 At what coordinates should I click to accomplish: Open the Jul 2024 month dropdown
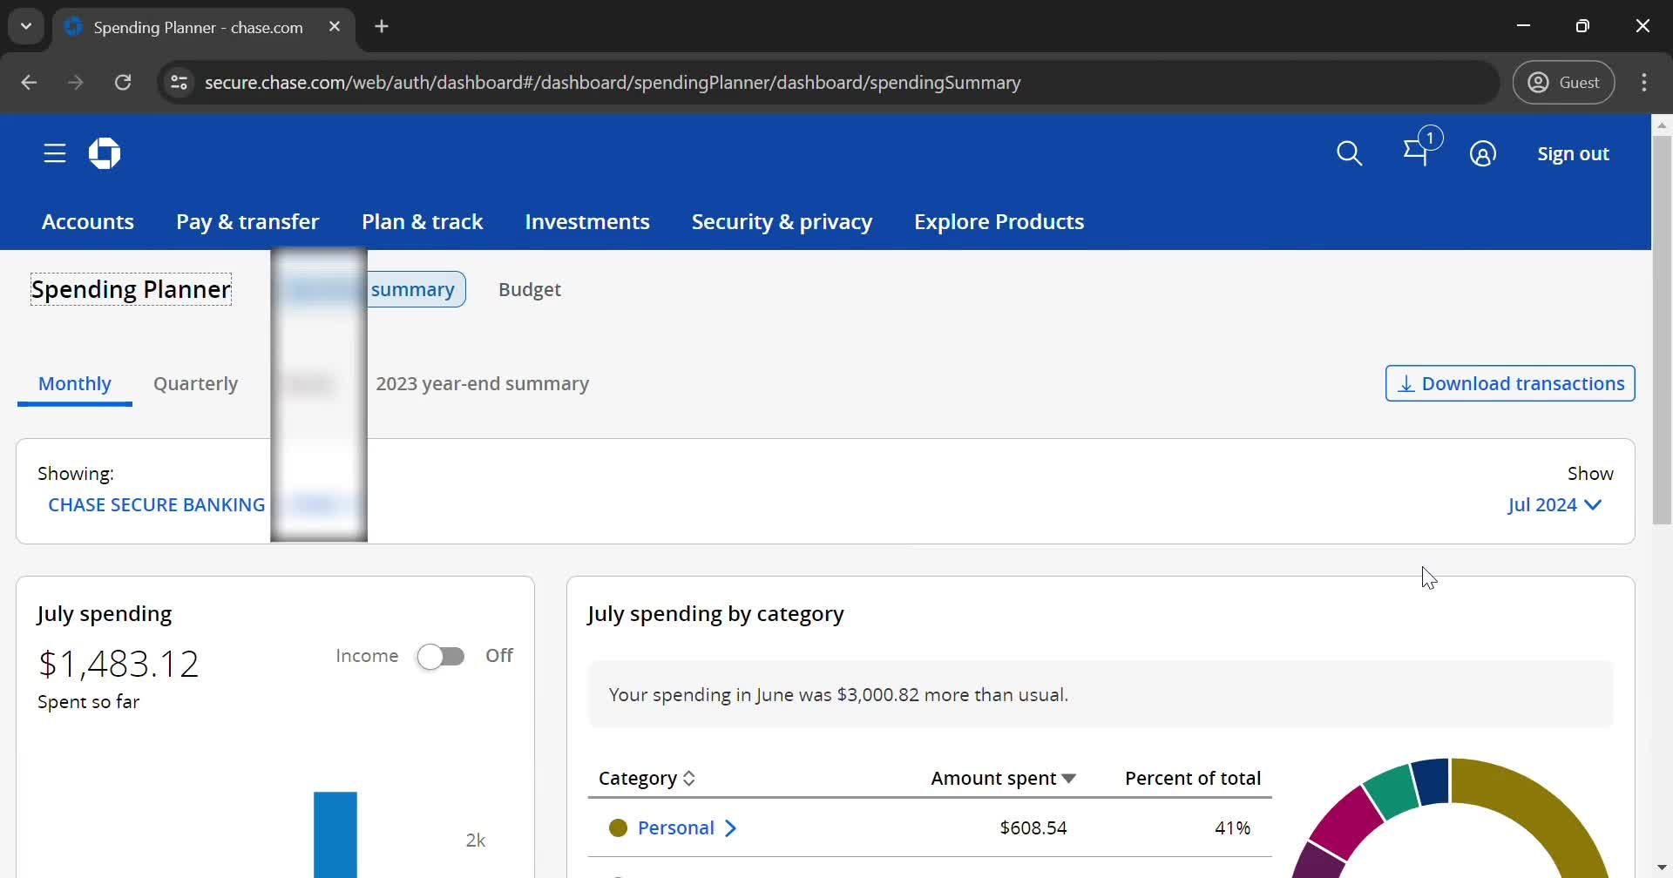[1554, 505]
